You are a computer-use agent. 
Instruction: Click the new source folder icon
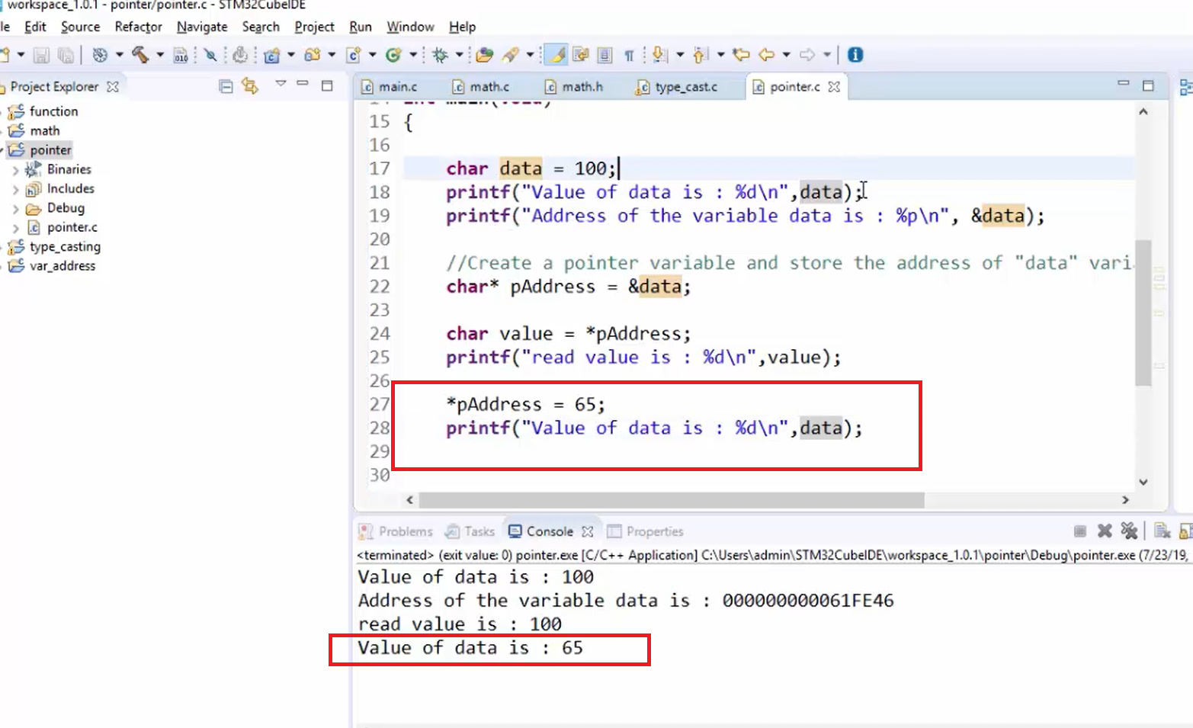[x=313, y=55]
